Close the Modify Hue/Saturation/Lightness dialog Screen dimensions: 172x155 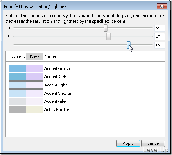pyautogui.click(x=162, y=6)
